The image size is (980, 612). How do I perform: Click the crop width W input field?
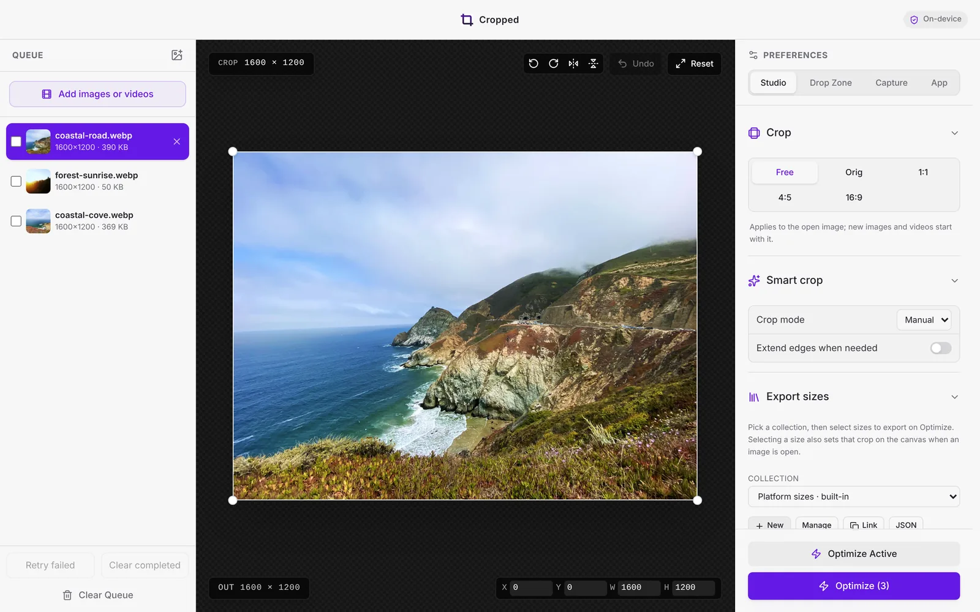point(639,588)
